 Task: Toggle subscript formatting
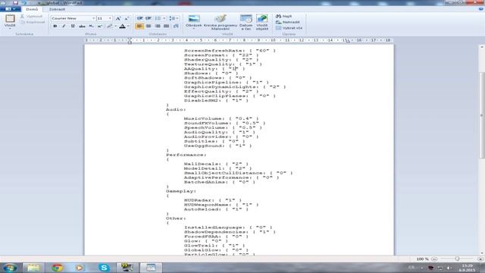point(91,27)
